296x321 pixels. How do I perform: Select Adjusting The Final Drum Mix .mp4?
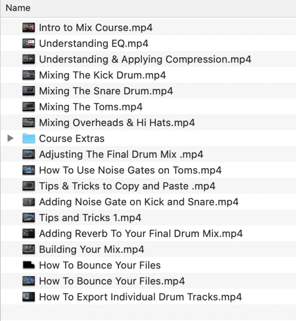[x=121, y=154]
